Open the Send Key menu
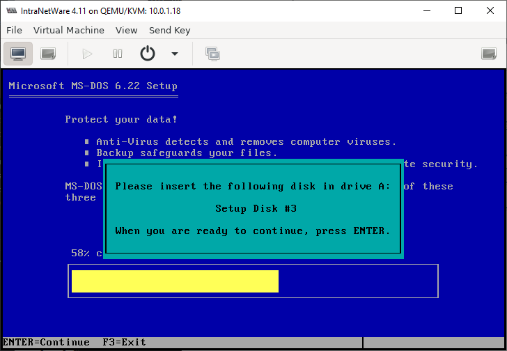Viewport: 507px width, 351px height. (x=169, y=30)
